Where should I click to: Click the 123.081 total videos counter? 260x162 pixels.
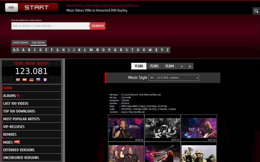click(31, 71)
